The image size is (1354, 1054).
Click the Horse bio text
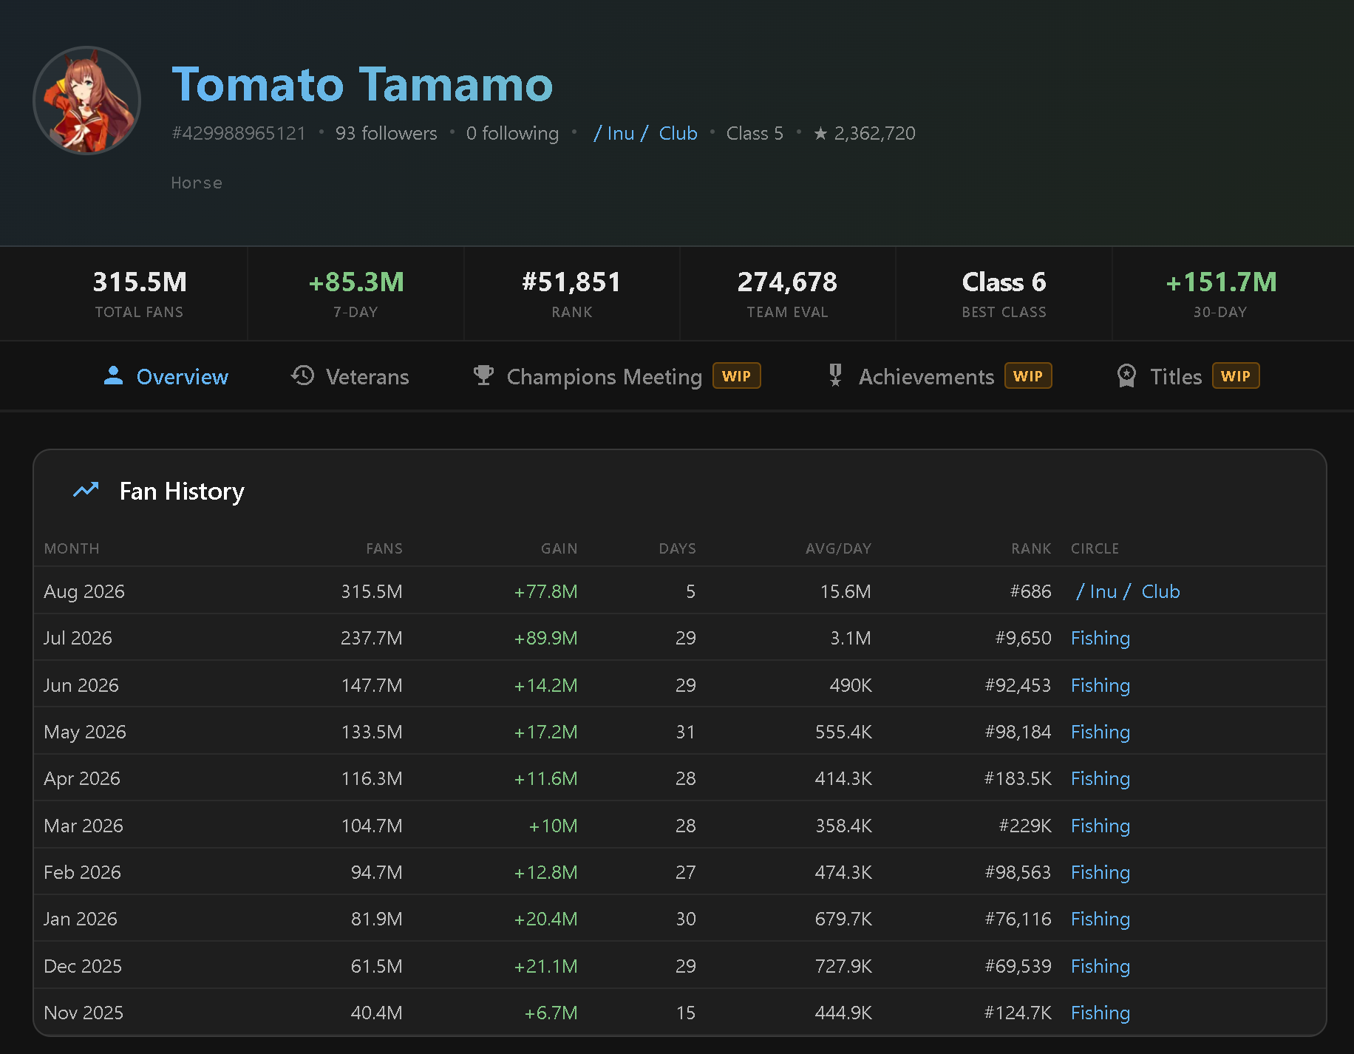[197, 183]
